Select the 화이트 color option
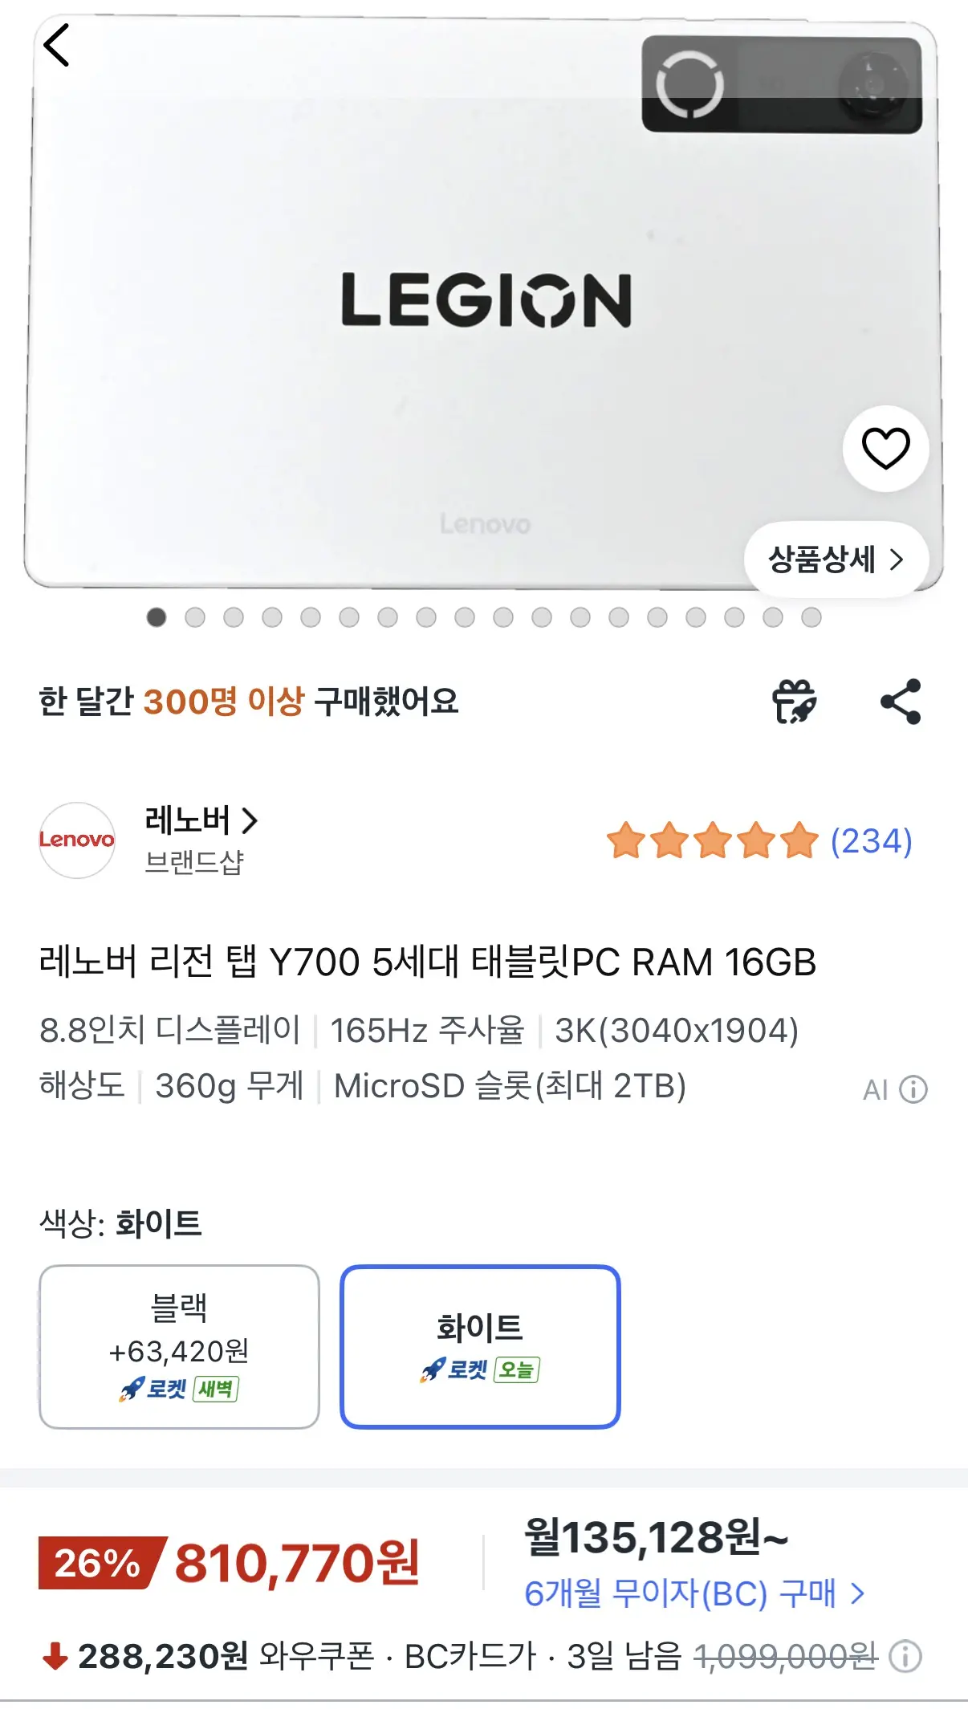 coord(480,1346)
